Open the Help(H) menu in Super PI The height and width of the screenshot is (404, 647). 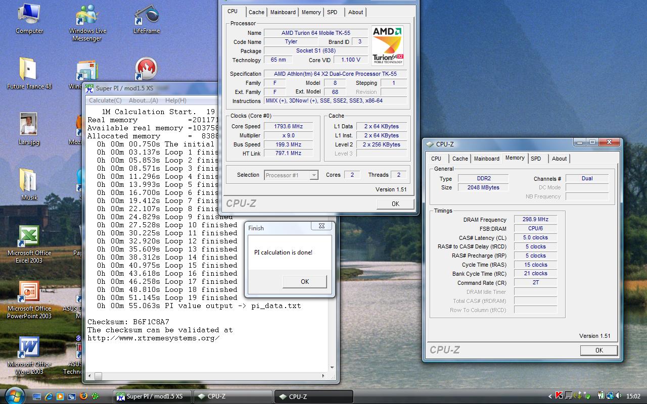175,100
